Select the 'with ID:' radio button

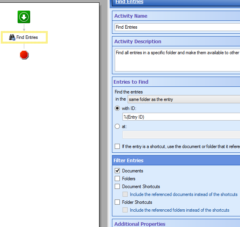[x=117, y=108]
